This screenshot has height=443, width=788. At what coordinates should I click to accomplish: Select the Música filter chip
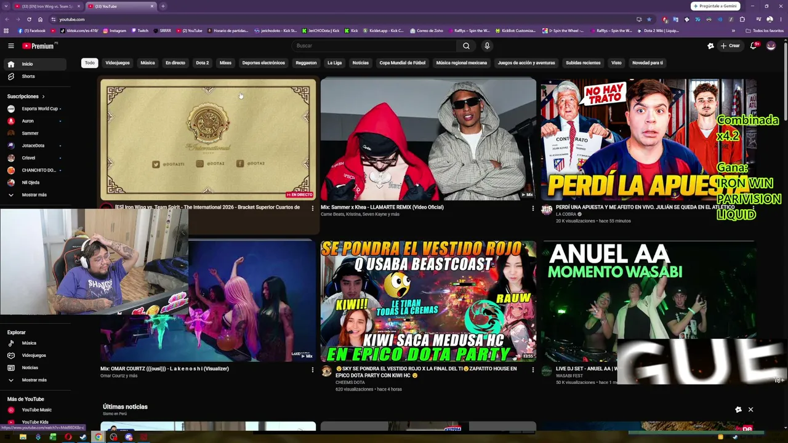pyautogui.click(x=148, y=63)
